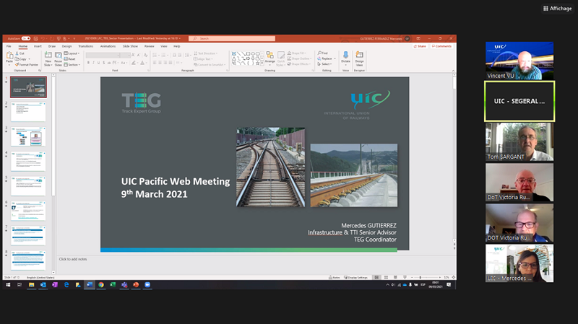
Task: Open the Excel icon in taskbar
Action: click(x=113, y=284)
